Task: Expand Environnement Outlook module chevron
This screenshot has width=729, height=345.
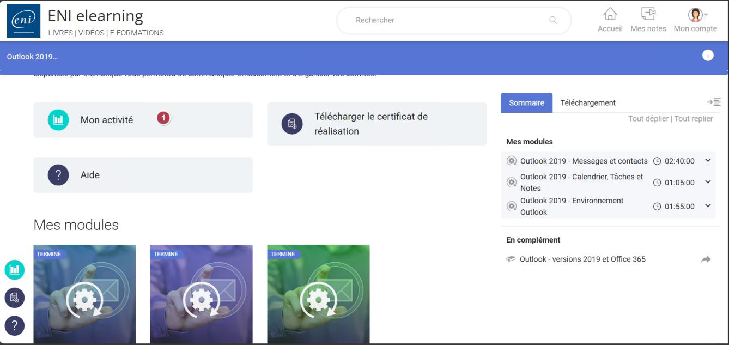Action: [708, 206]
